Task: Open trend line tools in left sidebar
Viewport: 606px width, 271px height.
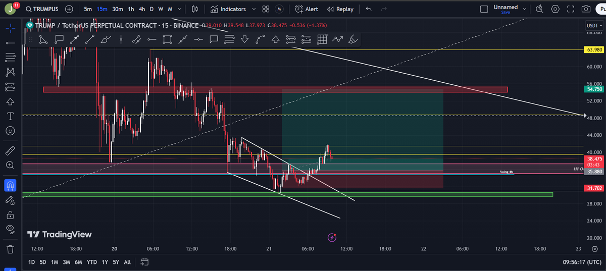Action: (x=11, y=43)
